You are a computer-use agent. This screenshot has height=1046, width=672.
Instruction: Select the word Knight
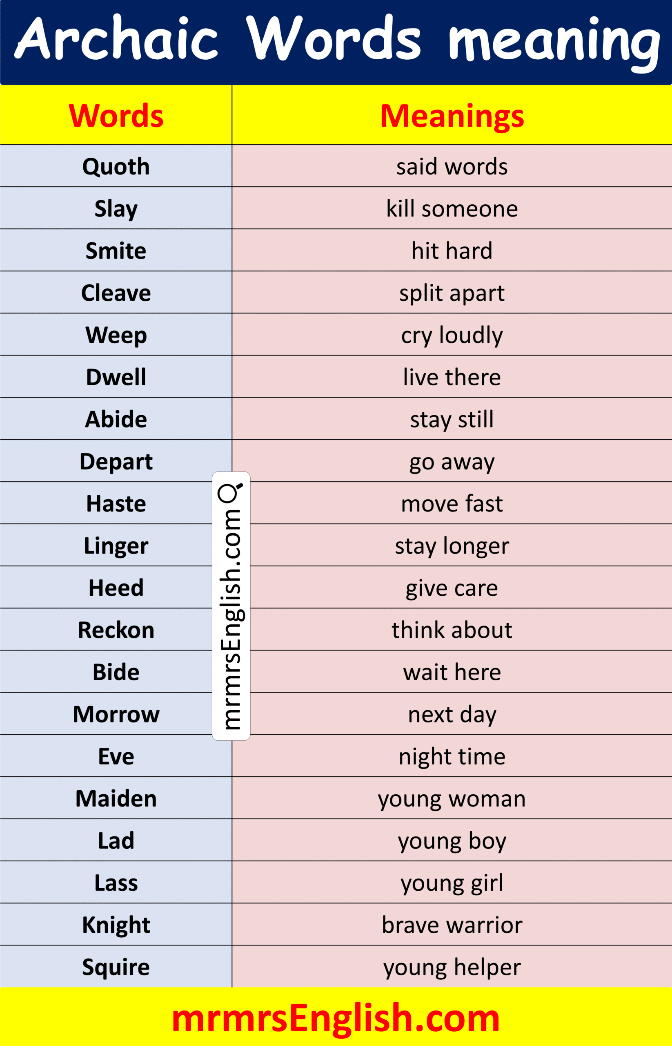coord(116,925)
